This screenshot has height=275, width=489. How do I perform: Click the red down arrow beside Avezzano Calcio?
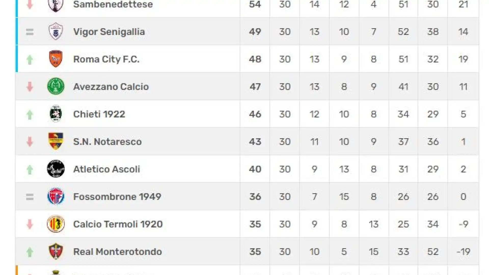click(30, 87)
